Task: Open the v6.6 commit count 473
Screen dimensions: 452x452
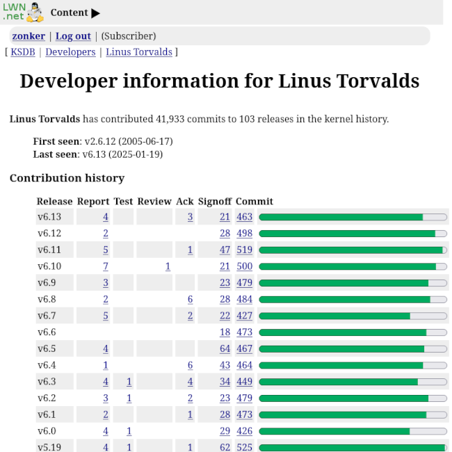Action: click(x=244, y=332)
